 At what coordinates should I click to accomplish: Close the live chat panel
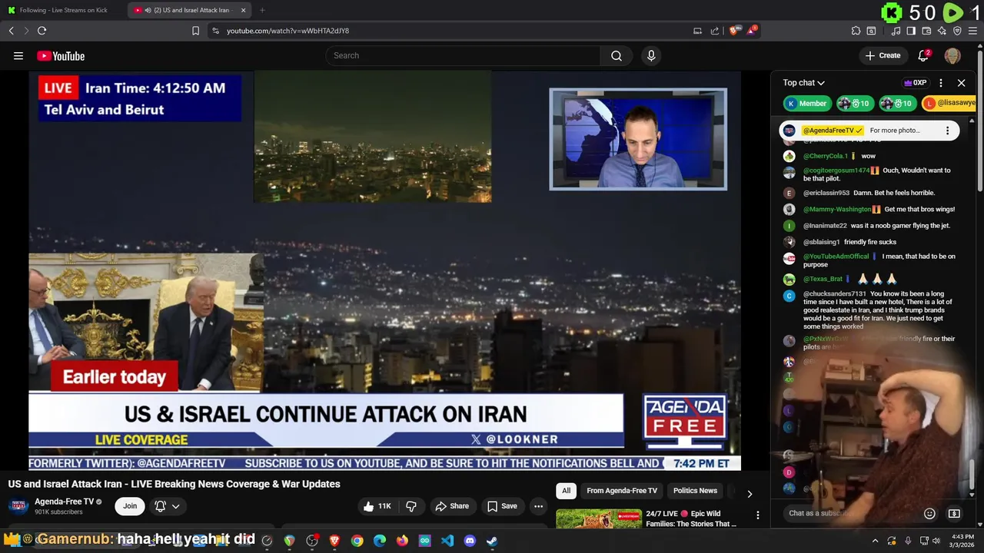coord(961,83)
